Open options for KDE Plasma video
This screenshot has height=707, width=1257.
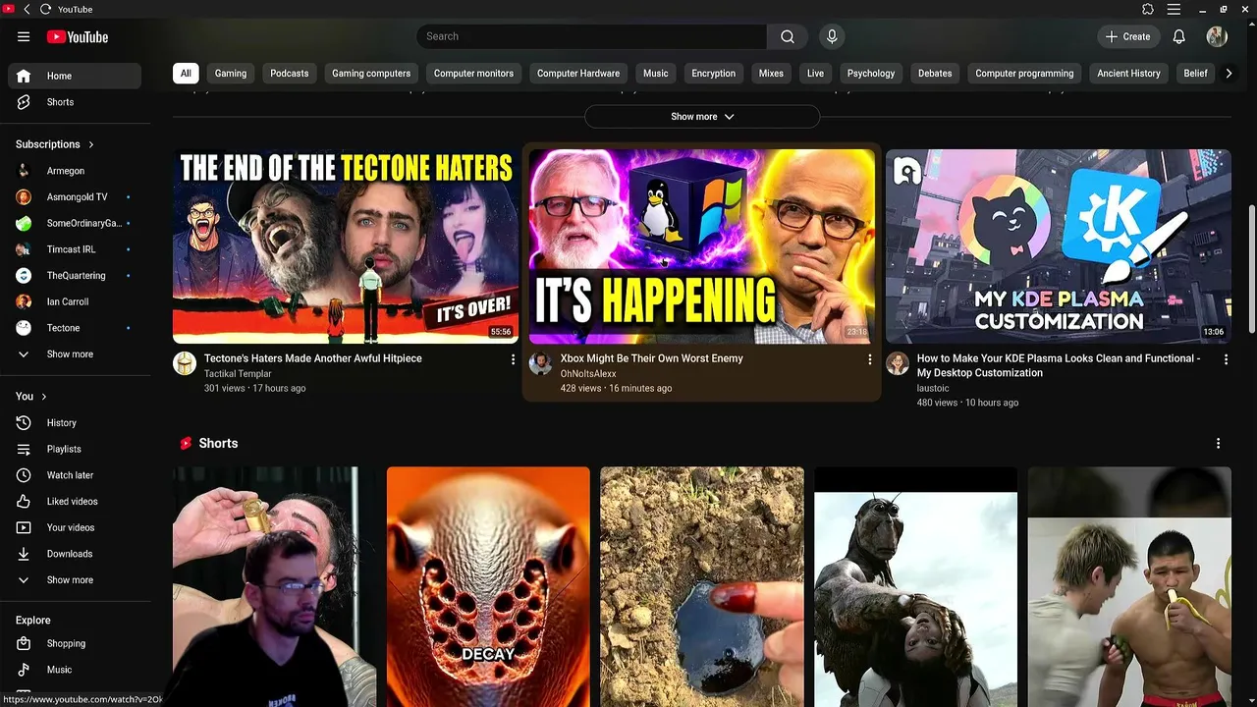(x=1226, y=359)
